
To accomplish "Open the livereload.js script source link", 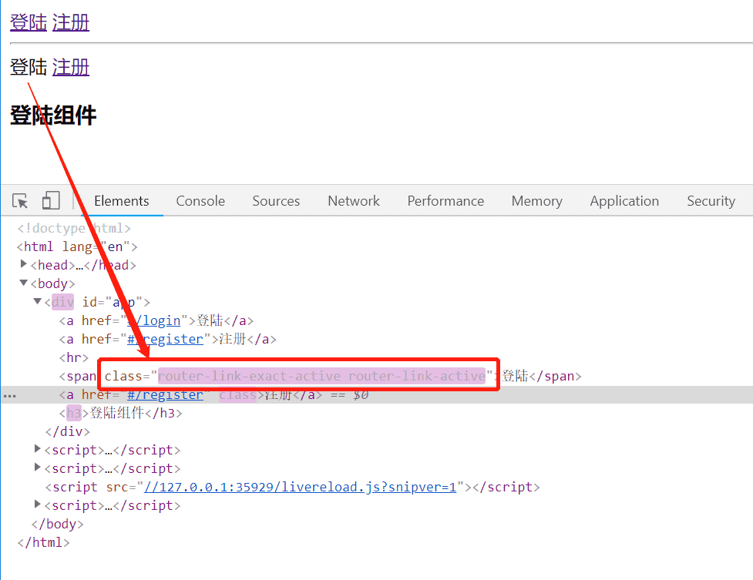I will pyautogui.click(x=300, y=487).
